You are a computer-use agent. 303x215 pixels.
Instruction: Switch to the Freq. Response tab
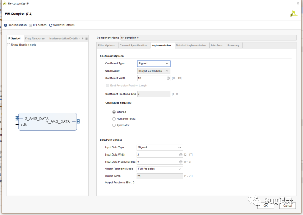pos(35,38)
